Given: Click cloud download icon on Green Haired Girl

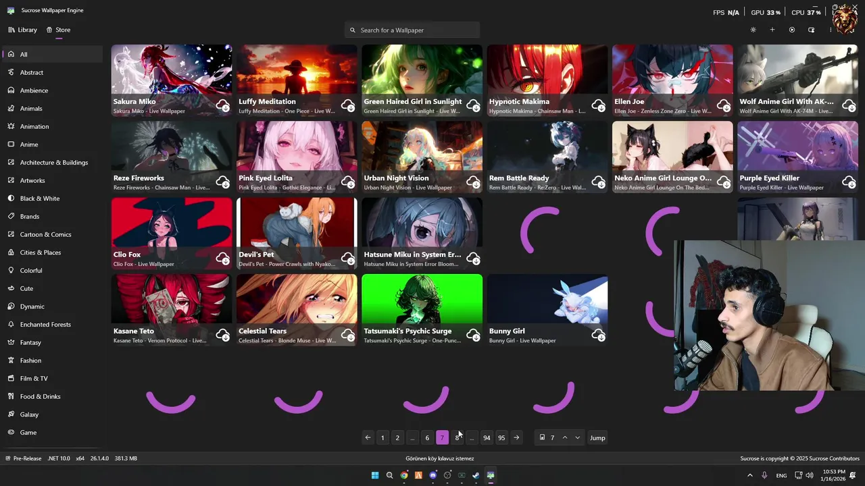Looking at the screenshot, I should click(473, 105).
